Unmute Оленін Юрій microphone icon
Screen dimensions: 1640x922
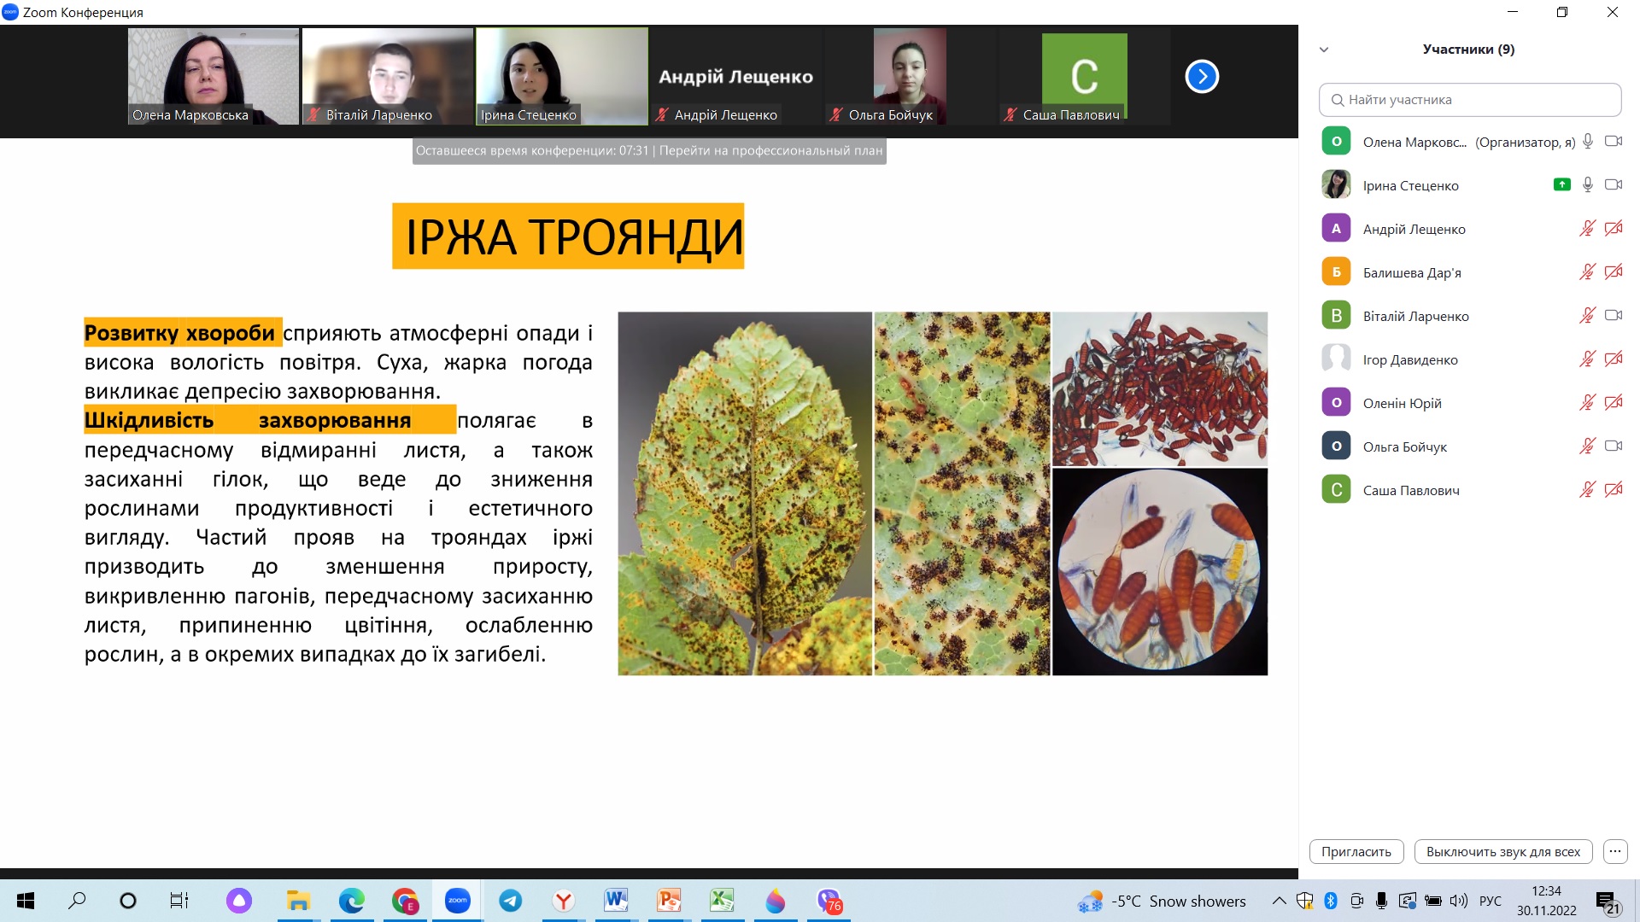(1588, 403)
